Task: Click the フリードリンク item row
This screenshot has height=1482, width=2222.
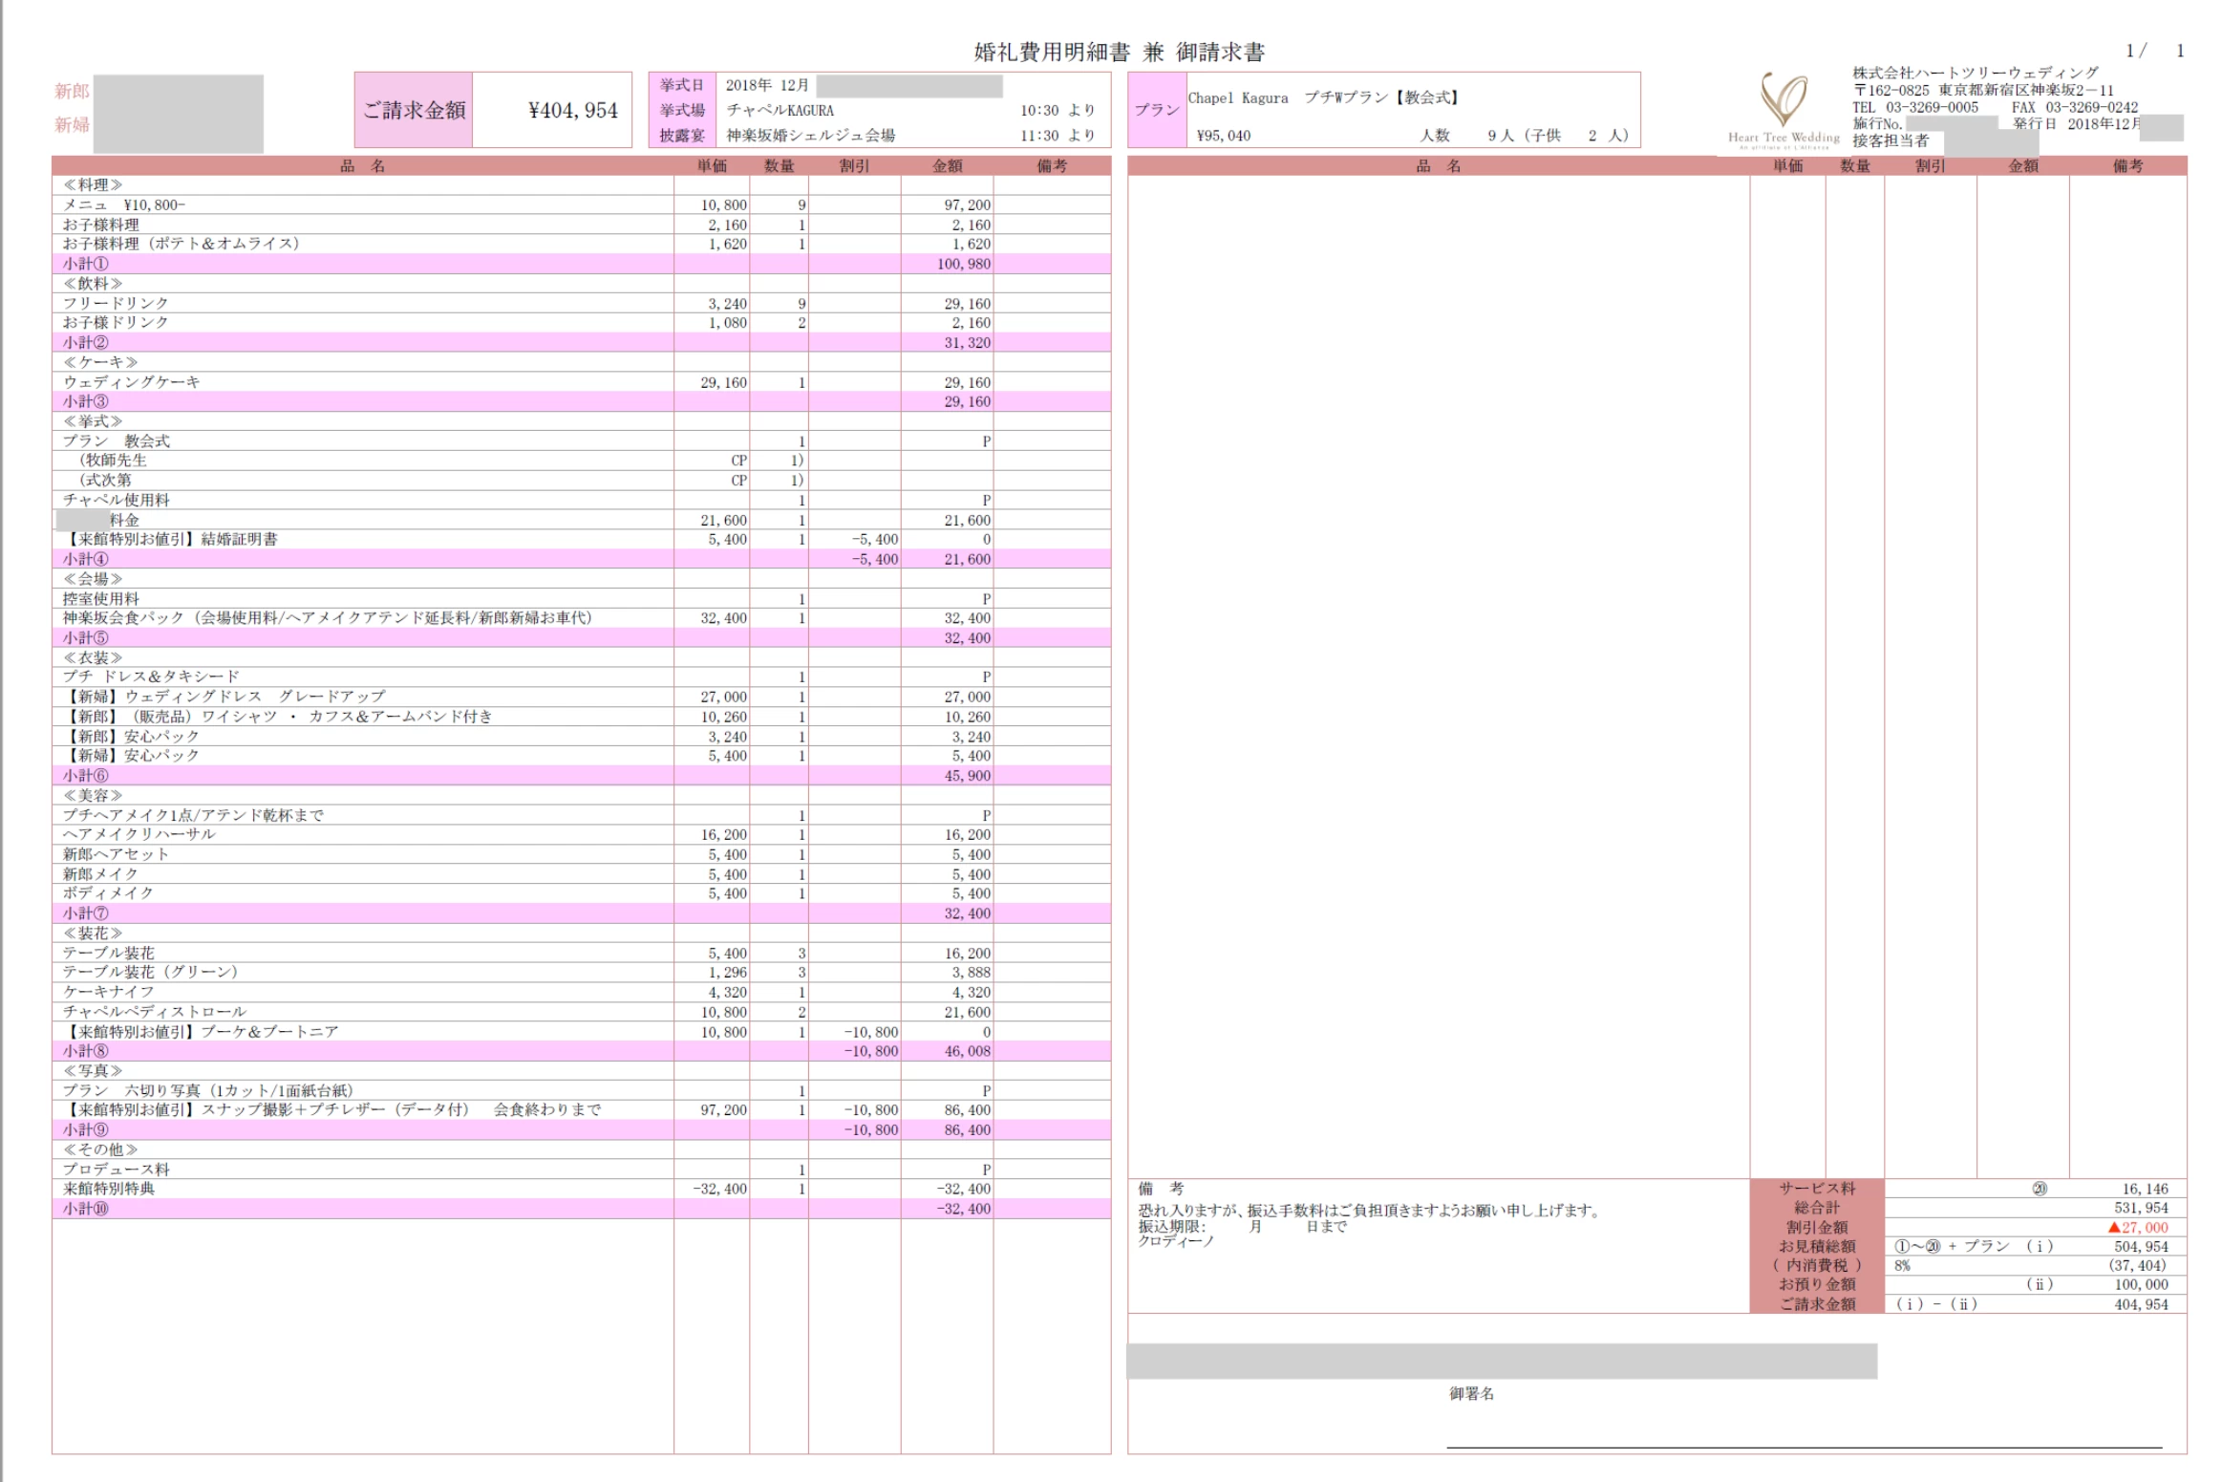Action: [116, 303]
